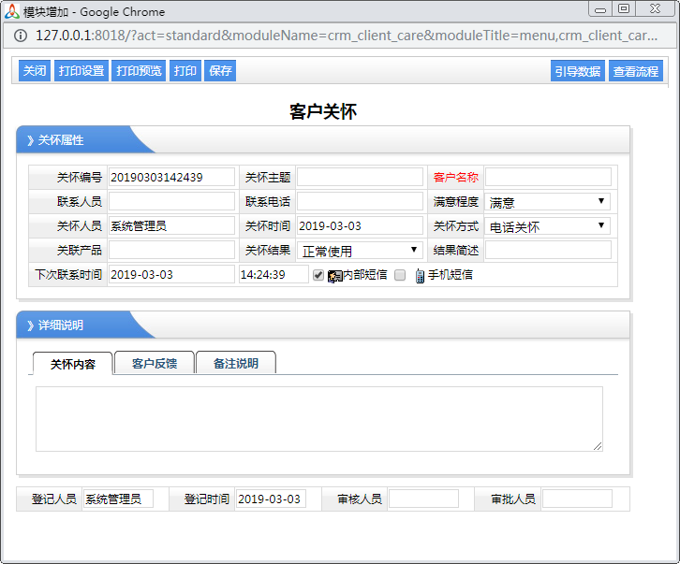Screen dimensions: 680x564
Task: Switch to the 备注说明 tab
Action: point(235,364)
